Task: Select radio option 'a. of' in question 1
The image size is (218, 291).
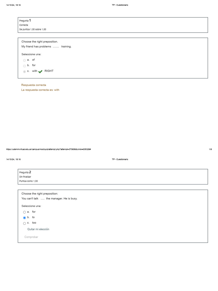Action: point(24,60)
